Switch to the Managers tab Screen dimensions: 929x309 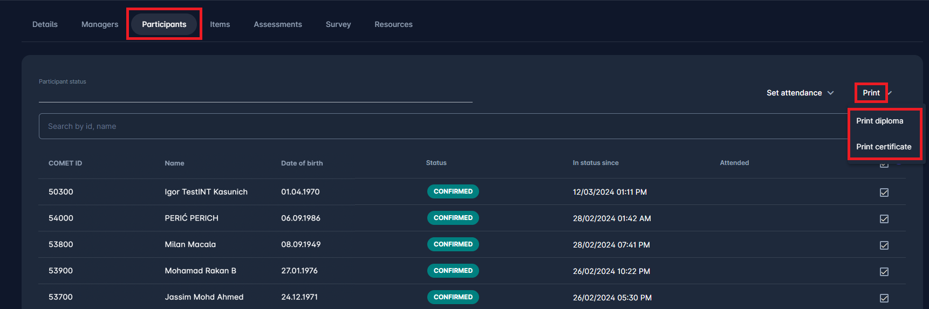pos(100,24)
